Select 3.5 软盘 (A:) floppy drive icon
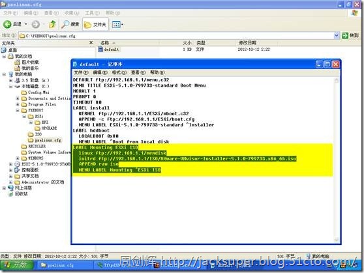Screen dimensions: 364x273 pyautogui.click(x=17, y=80)
